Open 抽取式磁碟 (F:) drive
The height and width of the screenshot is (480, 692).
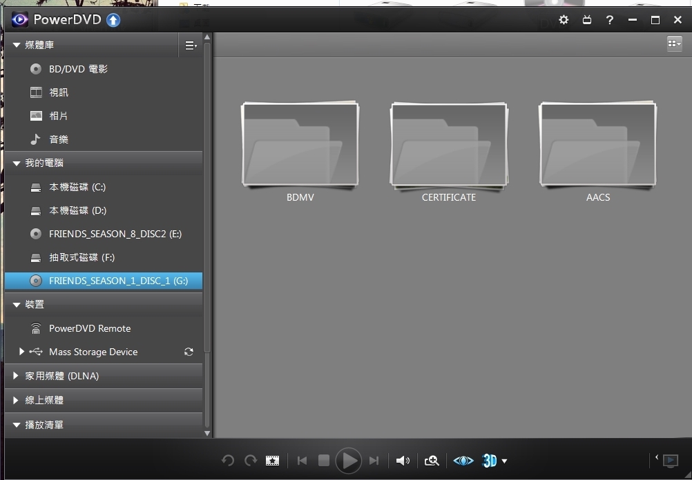click(104, 257)
